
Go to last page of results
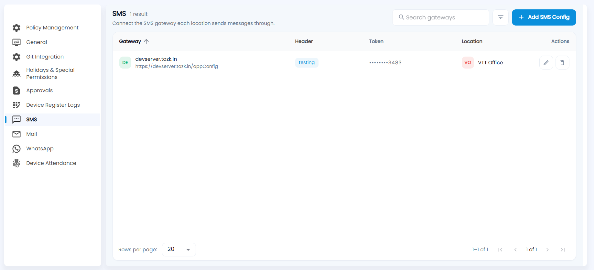click(563, 250)
